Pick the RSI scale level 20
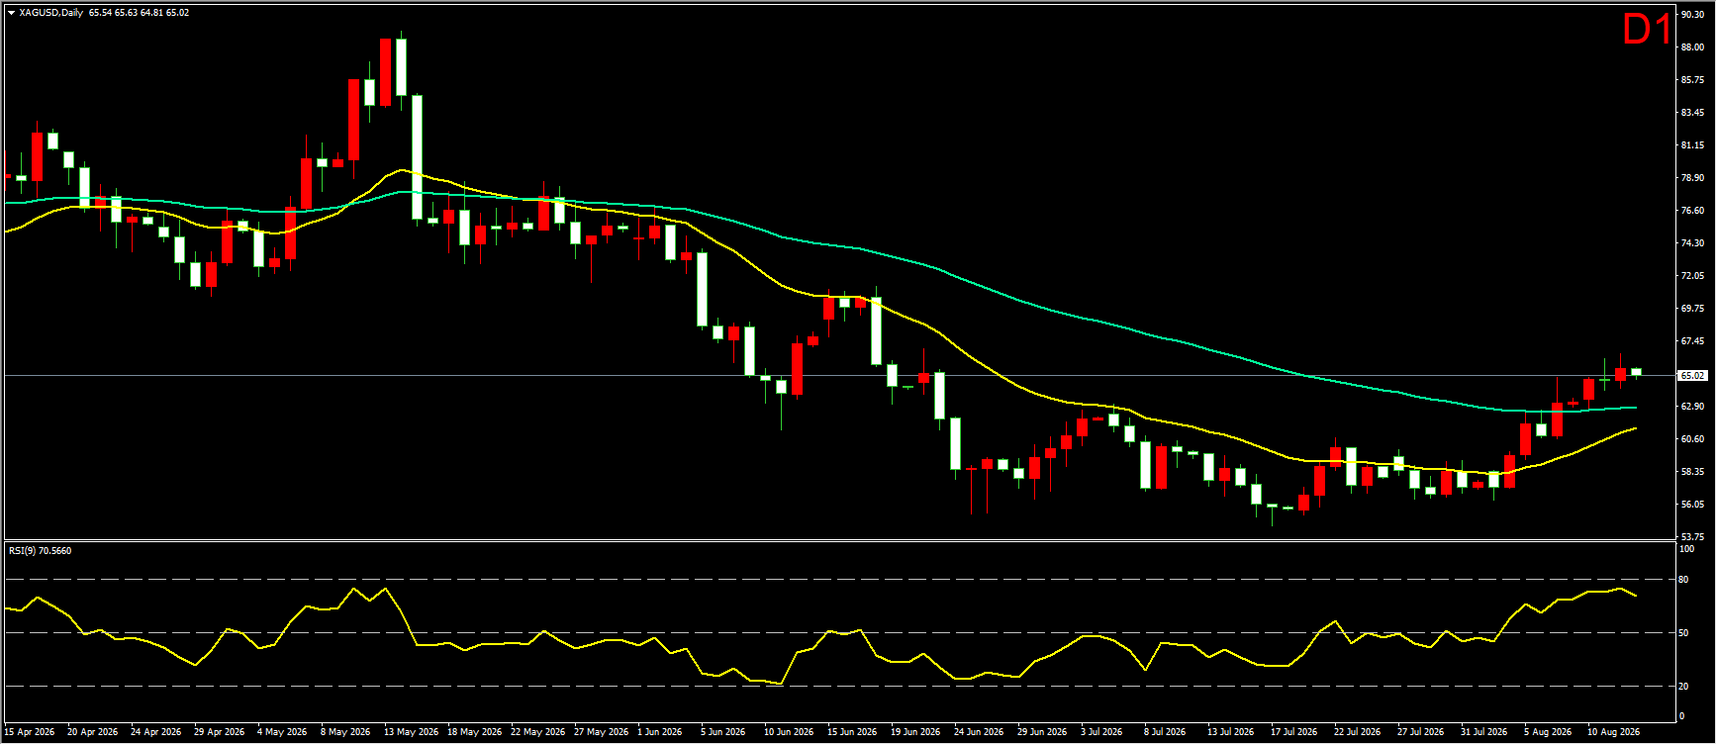 pyautogui.click(x=1684, y=687)
